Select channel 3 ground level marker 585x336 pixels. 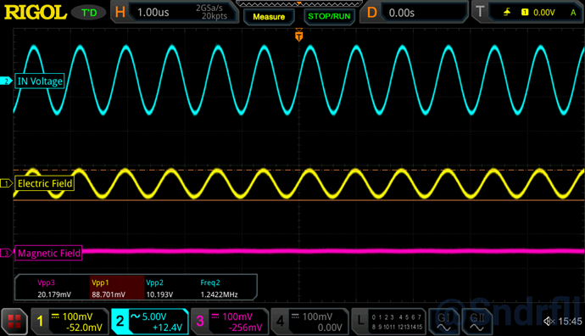point(6,253)
